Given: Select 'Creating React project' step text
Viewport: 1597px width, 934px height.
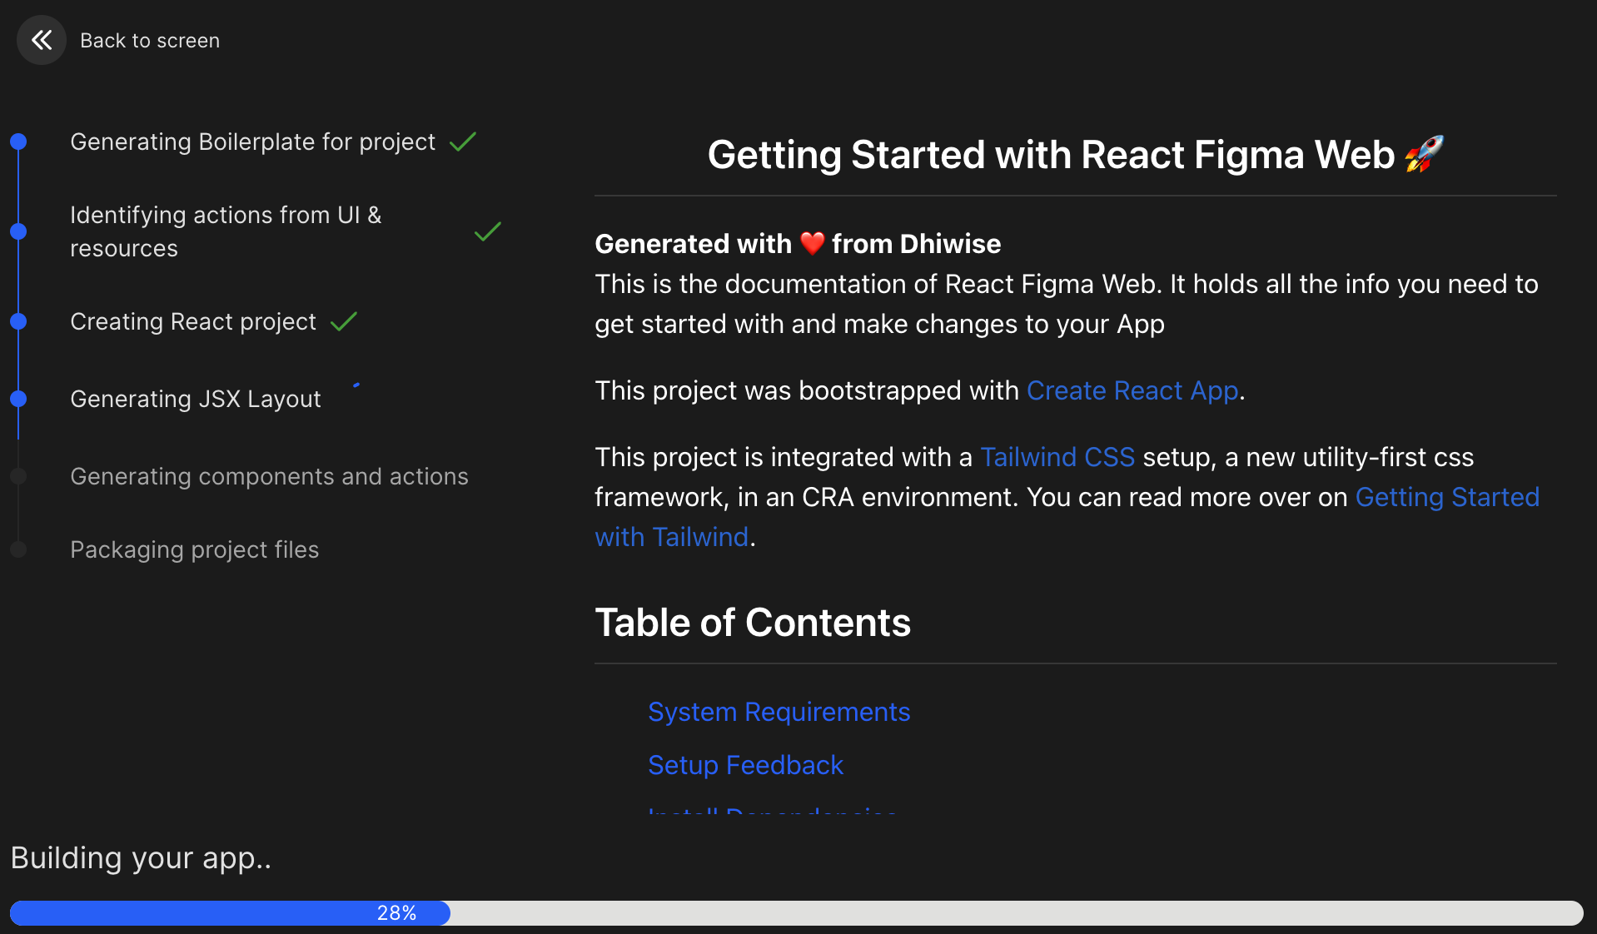Looking at the screenshot, I should click(x=193, y=321).
